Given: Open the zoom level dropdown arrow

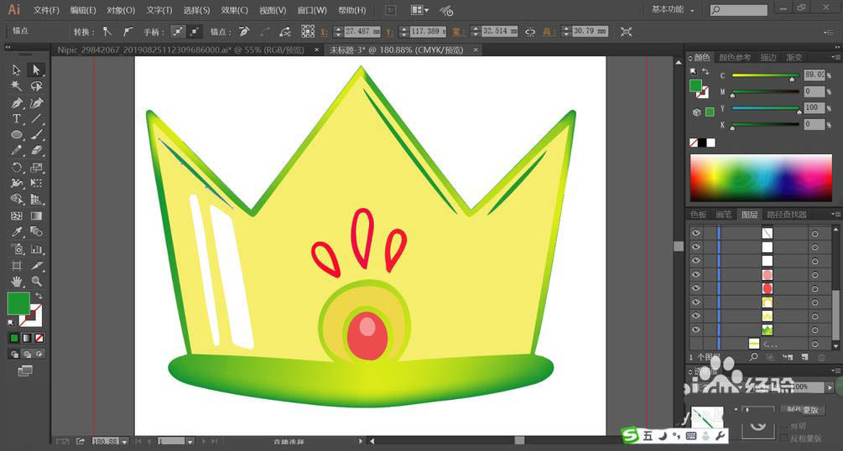Looking at the screenshot, I should (125, 441).
